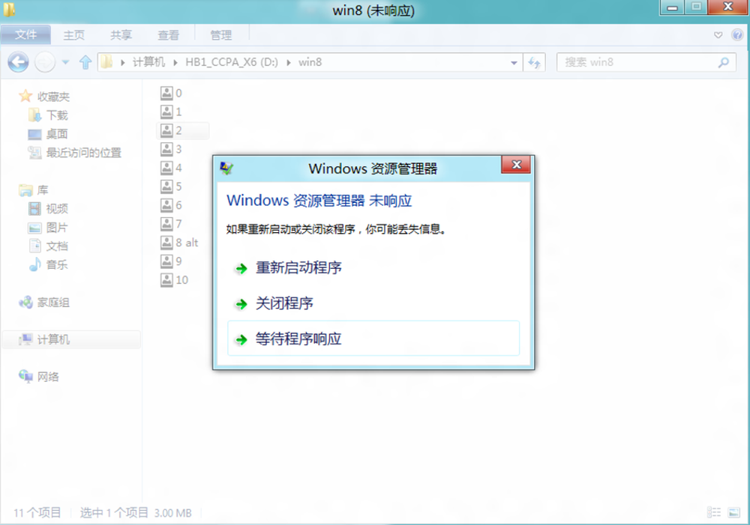Screen dimensions: 750x525
Task: Open the recent locations dropdown arrow
Action: click(x=65, y=63)
